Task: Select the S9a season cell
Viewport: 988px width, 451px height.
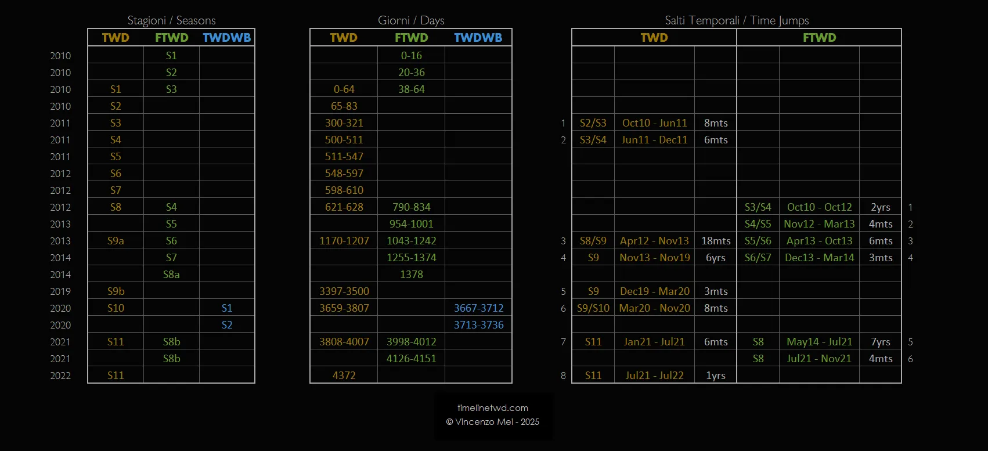Action: coord(116,241)
